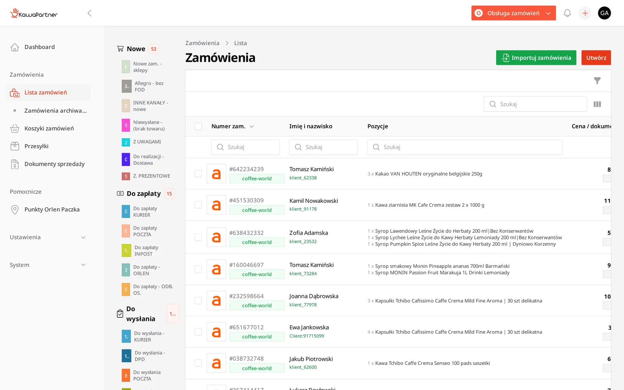Open the Obsługa zamówień dropdown

(513, 13)
